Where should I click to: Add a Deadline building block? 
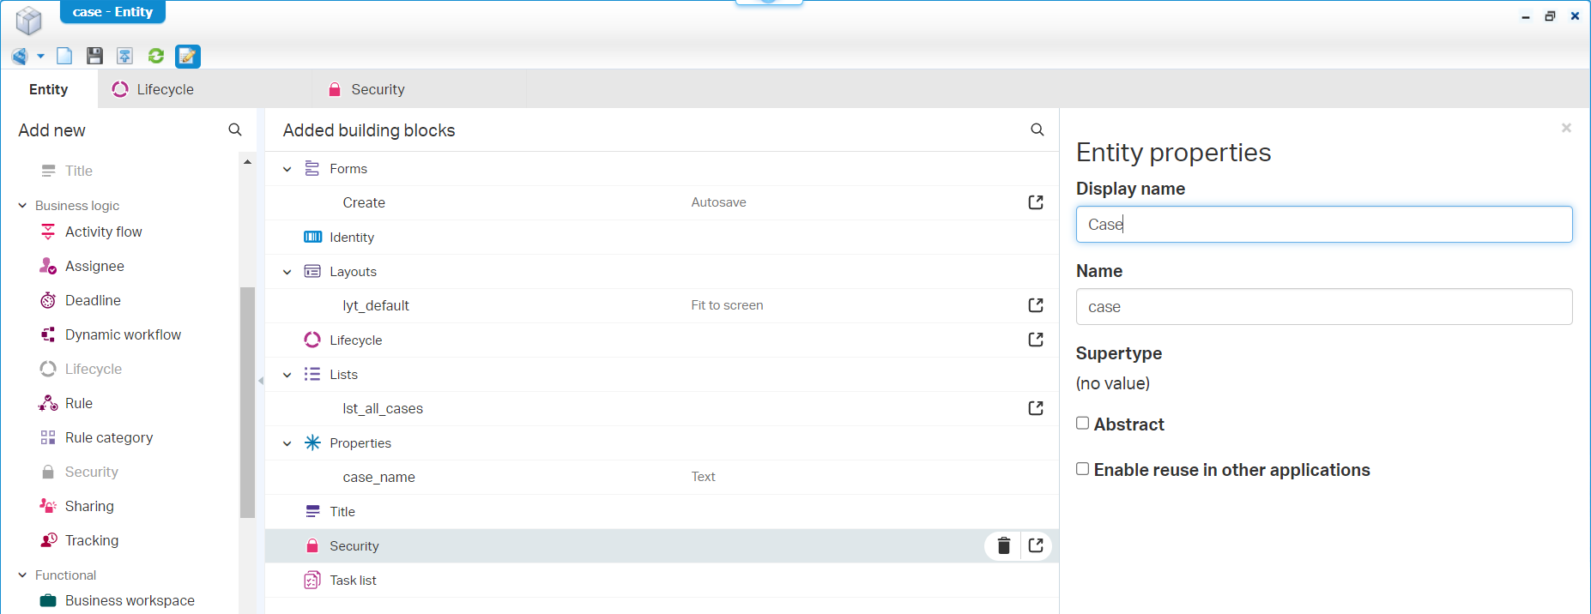[93, 300]
